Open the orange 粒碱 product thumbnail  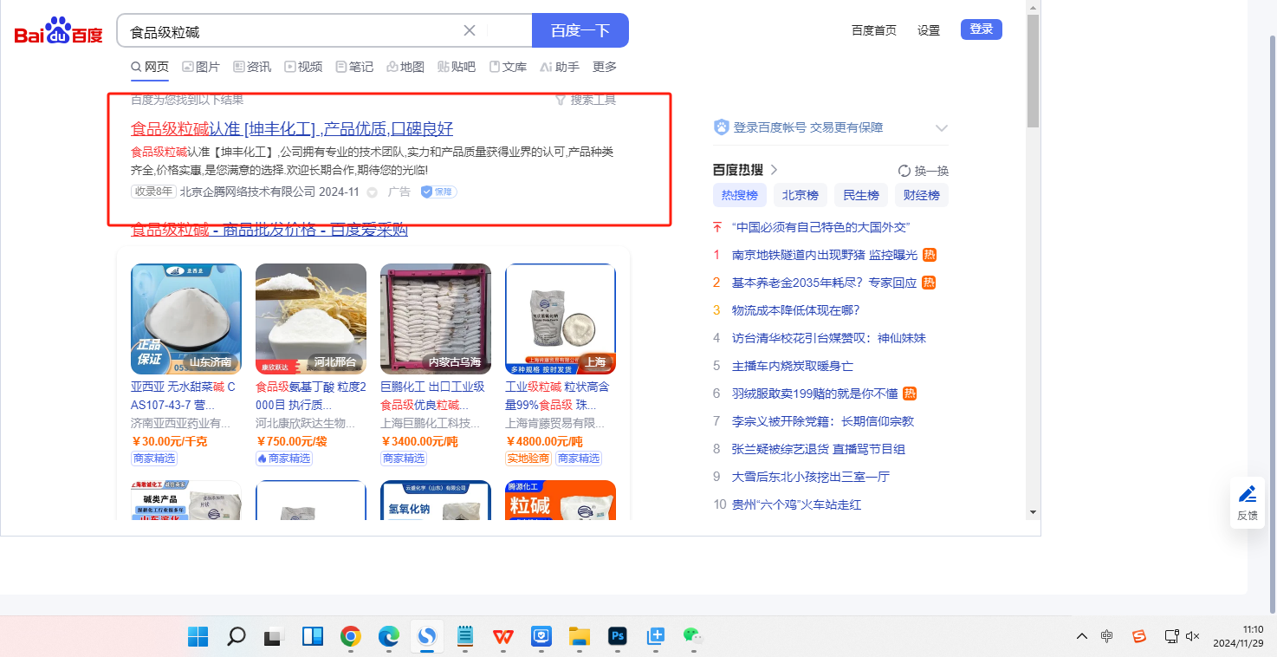[x=561, y=500]
